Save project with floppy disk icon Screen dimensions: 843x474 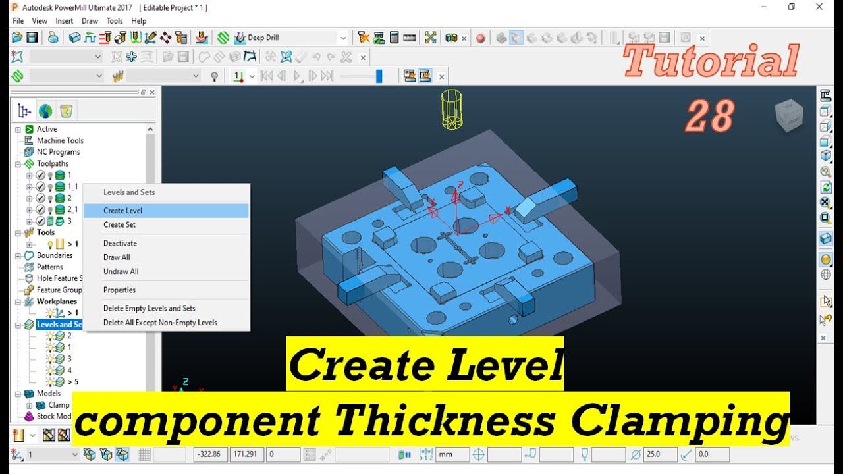tap(32, 38)
